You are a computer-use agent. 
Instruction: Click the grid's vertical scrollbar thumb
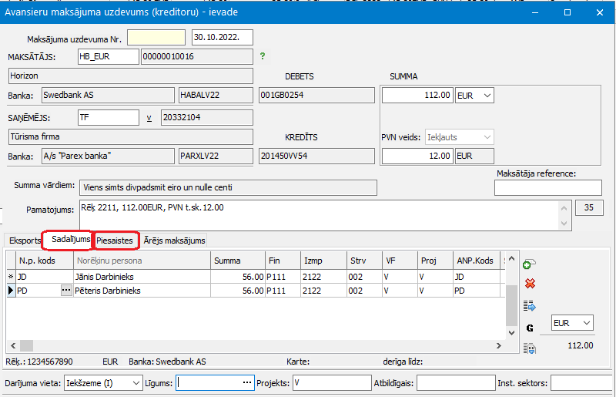point(511,295)
